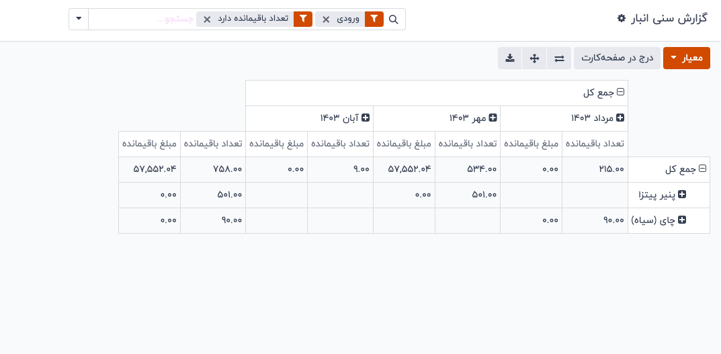This screenshot has height=354, width=721.
Task: Open the 'معیار' measures dropdown
Action: 686,58
